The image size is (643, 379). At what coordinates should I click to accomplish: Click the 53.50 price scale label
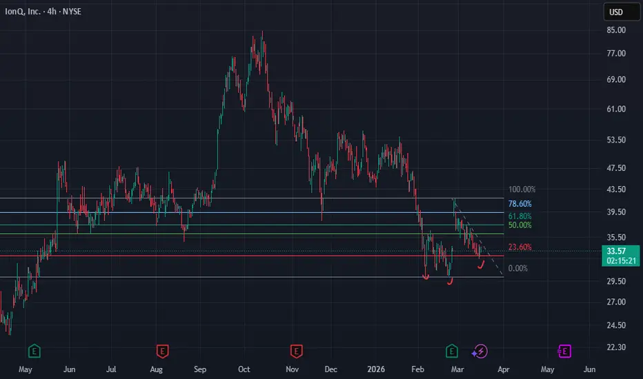(616, 140)
